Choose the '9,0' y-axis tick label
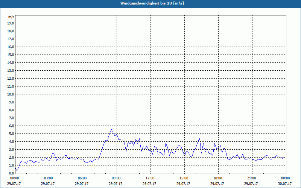301x188 pixels. (11, 102)
